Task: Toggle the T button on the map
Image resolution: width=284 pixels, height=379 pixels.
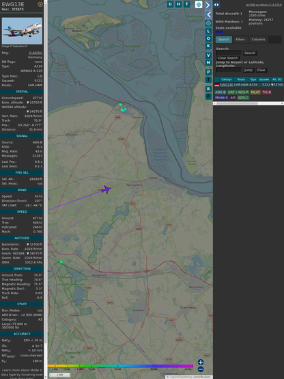Action: (187, 4)
